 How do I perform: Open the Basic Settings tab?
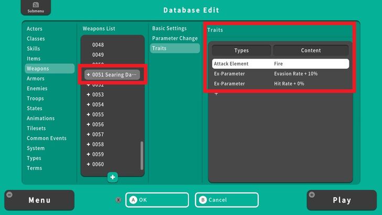[x=169, y=28]
